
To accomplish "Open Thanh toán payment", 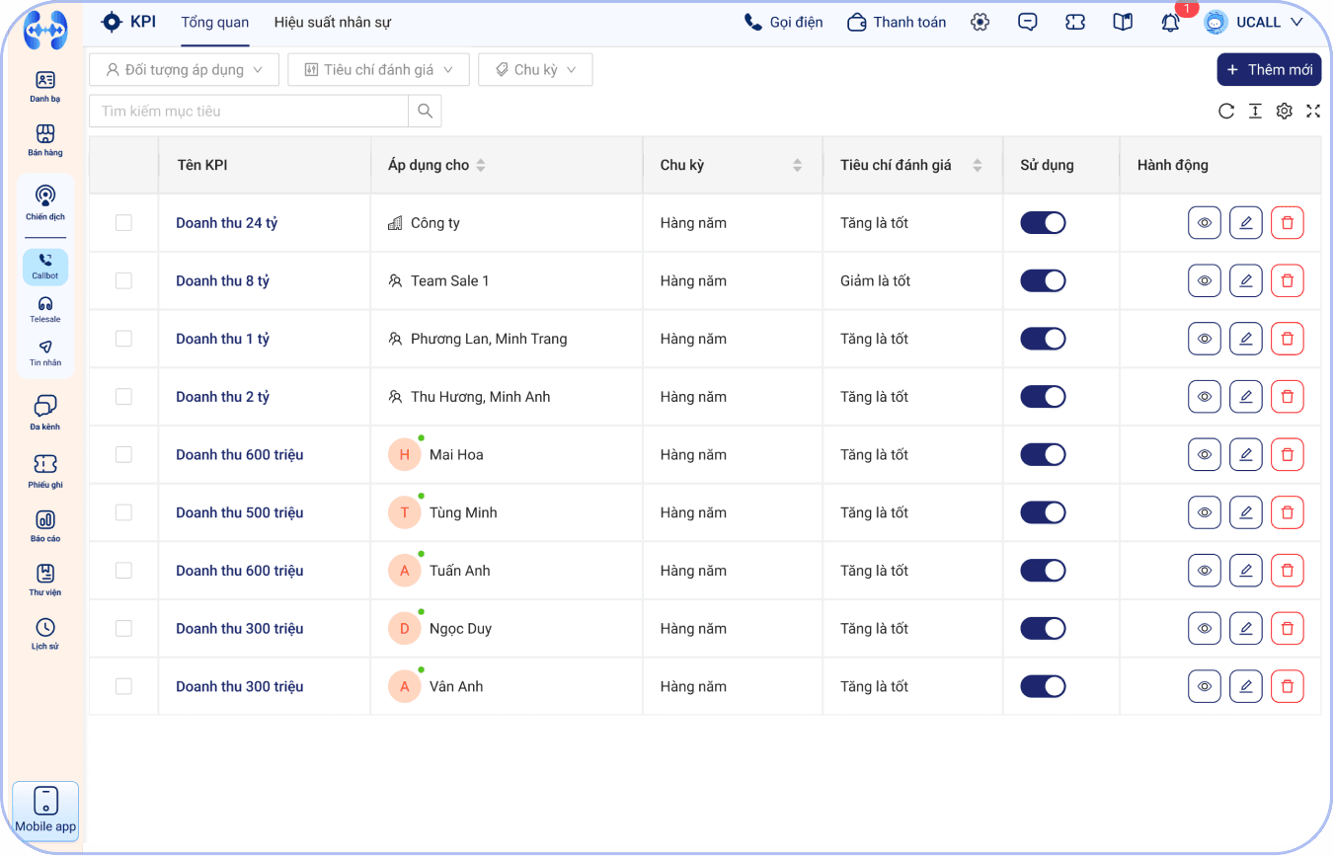I will pos(897,22).
